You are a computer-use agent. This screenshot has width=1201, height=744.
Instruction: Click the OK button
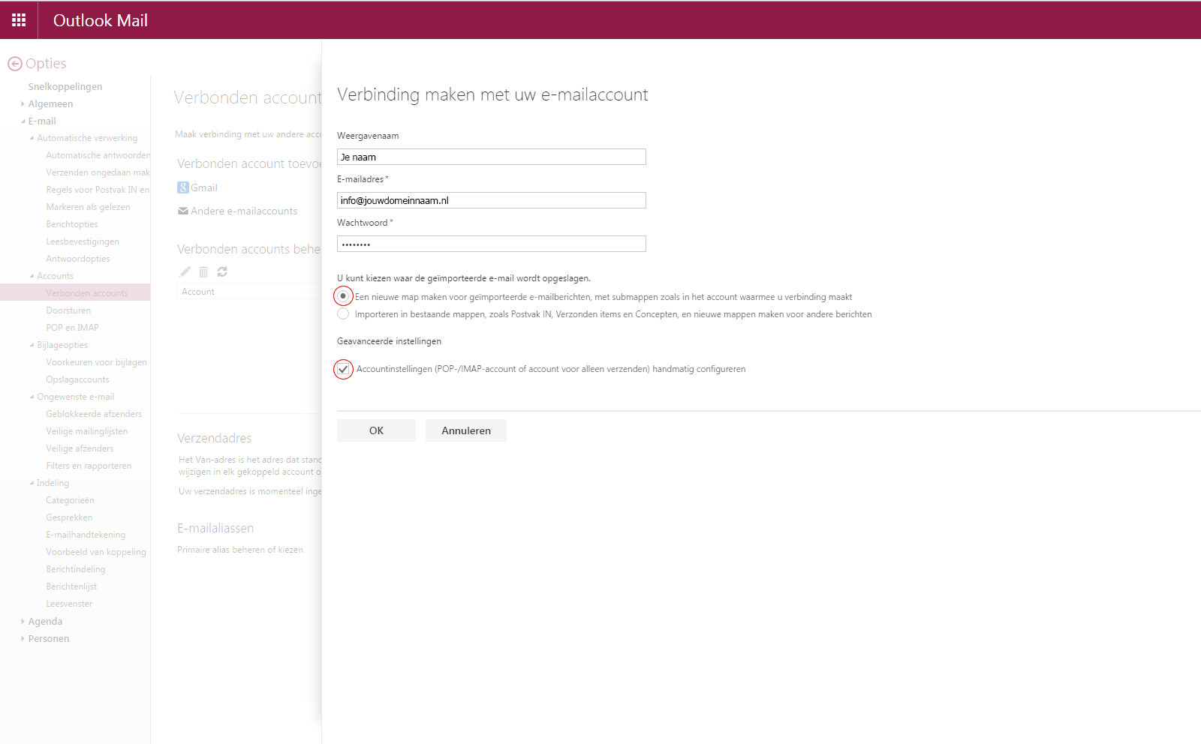376,430
